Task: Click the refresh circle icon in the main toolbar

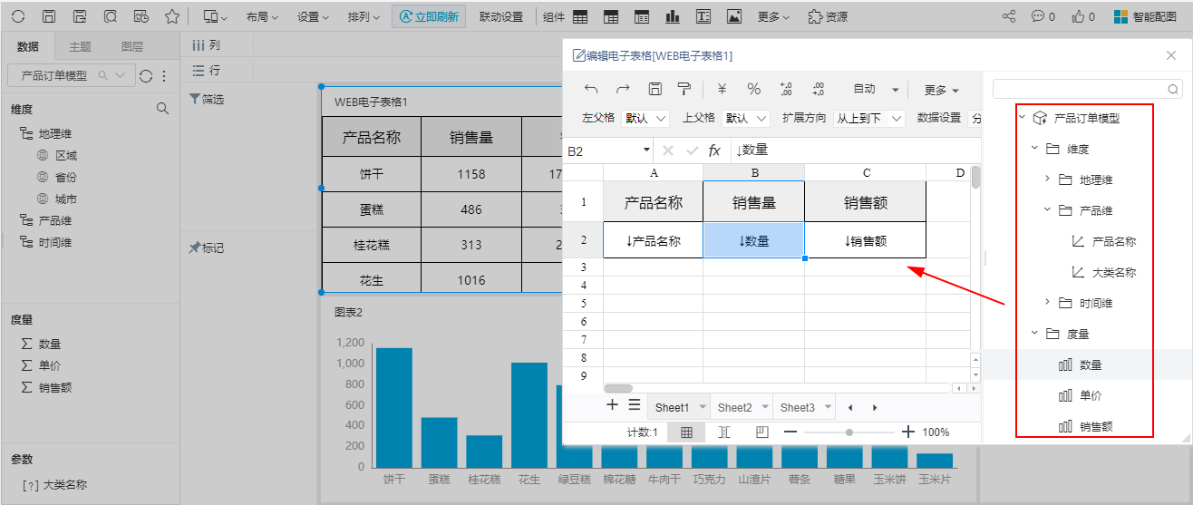Action: 18,16
